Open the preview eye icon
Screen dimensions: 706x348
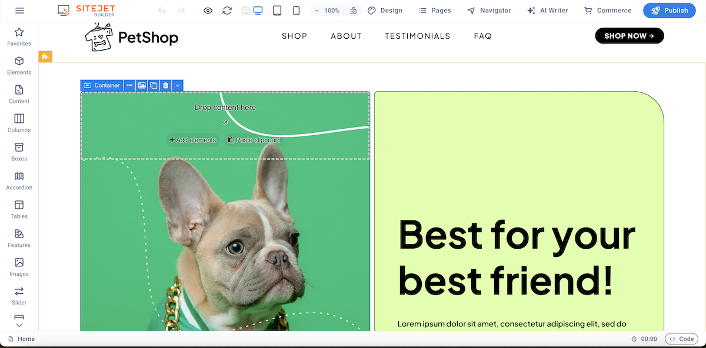point(208,11)
